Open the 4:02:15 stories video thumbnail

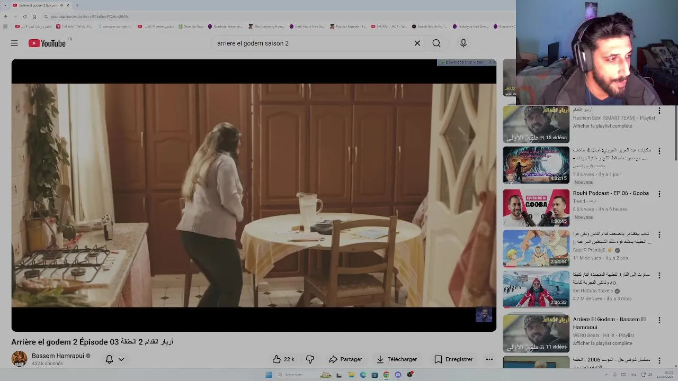coord(536,165)
